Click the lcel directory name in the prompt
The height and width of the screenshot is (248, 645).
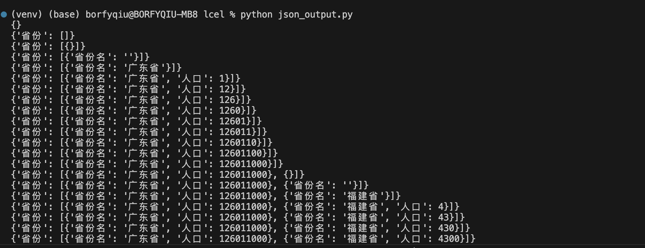[x=214, y=14]
